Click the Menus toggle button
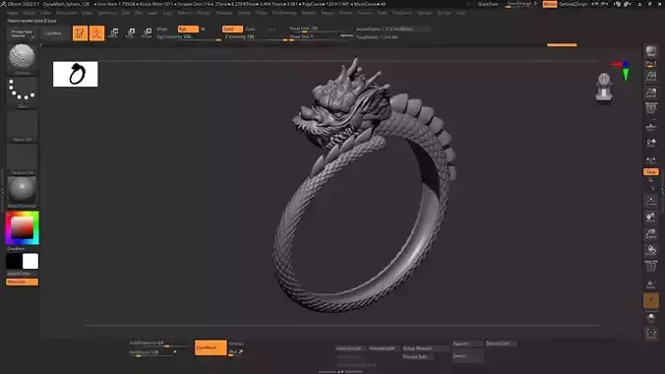 click(x=550, y=4)
